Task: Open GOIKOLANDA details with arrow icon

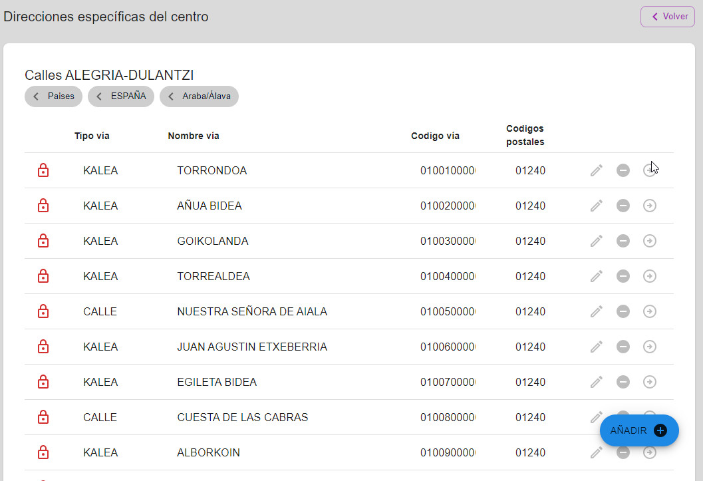Action: click(650, 241)
